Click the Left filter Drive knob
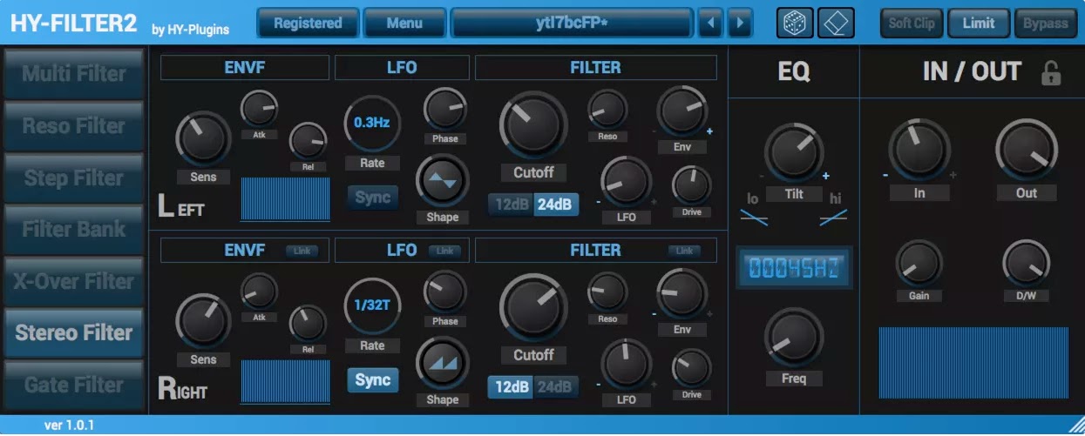Viewport: 1085px width, 436px height. (692, 185)
